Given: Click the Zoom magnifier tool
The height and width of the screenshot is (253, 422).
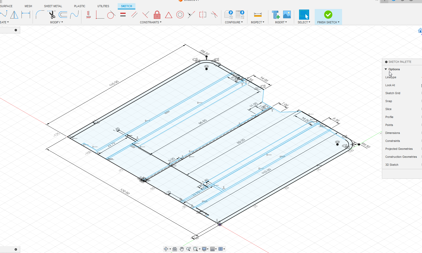Looking at the screenshot, I should pyautogui.click(x=188, y=249).
